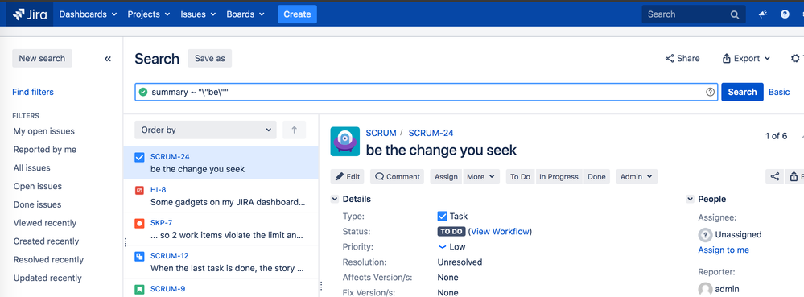Open the Boards menu
The width and height of the screenshot is (804, 297).
tap(245, 14)
